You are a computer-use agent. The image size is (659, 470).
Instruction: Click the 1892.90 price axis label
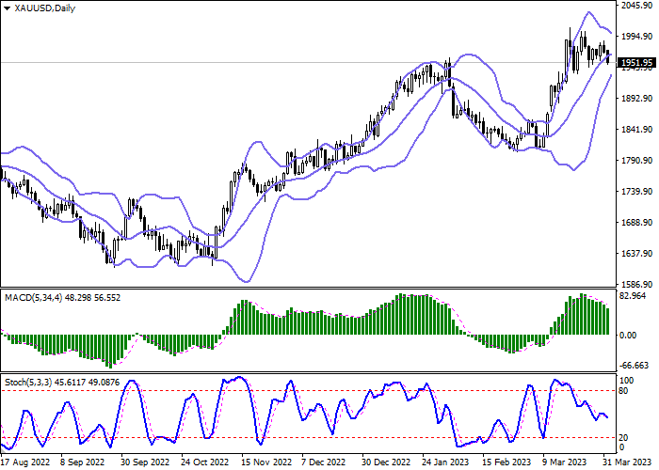pyautogui.click(x=637, y=99)
